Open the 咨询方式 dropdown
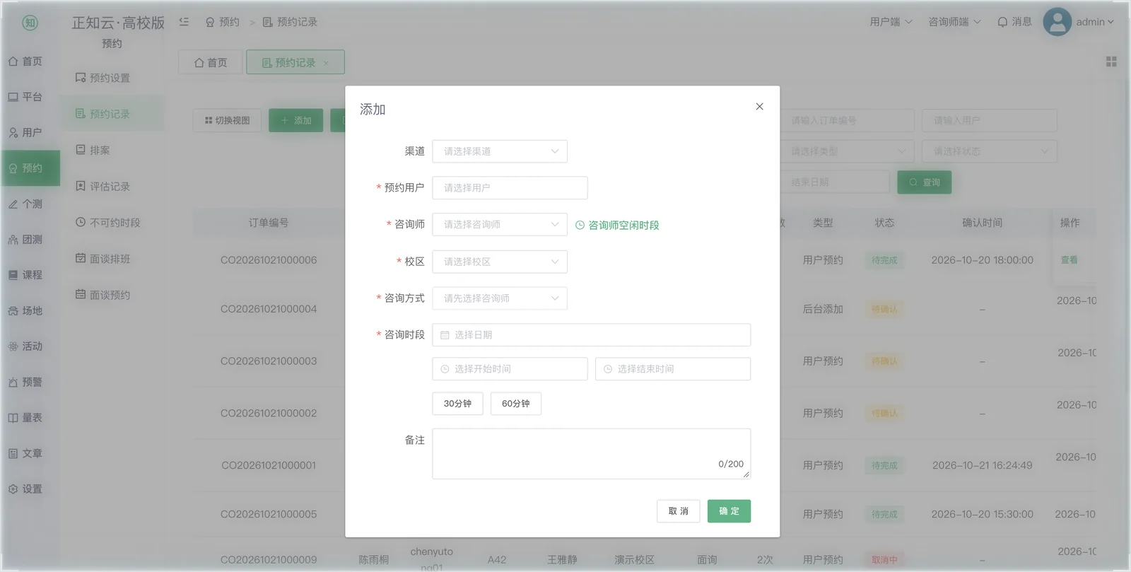The image size is (1131, 572). pyautogui.click(x=500, y=298)
